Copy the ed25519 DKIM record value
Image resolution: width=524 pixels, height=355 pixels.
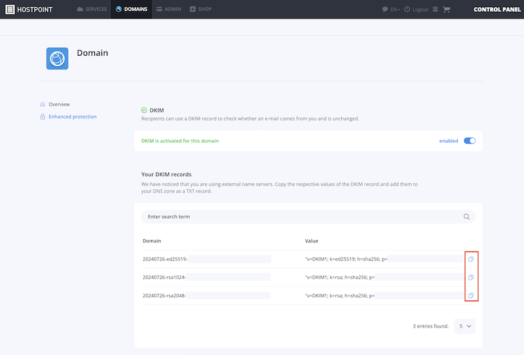coord(471,259)
